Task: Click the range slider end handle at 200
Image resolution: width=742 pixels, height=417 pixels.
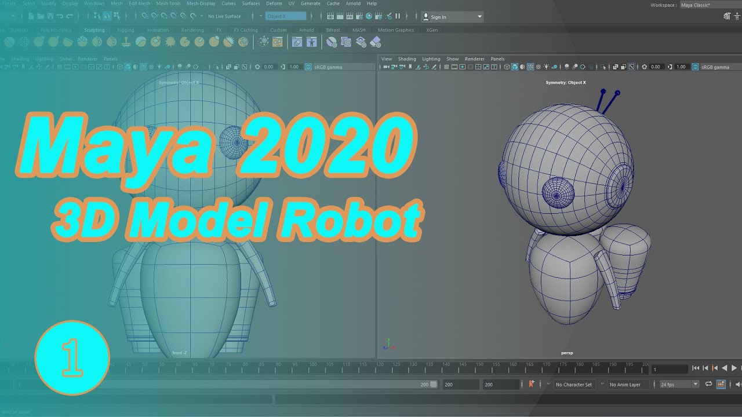Action: pyautogui.click(x=433, y=384)
